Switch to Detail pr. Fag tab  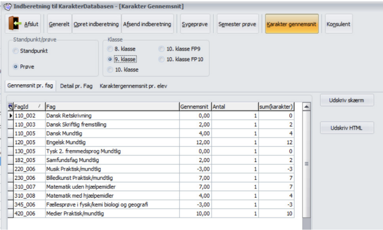pos(76,86)
